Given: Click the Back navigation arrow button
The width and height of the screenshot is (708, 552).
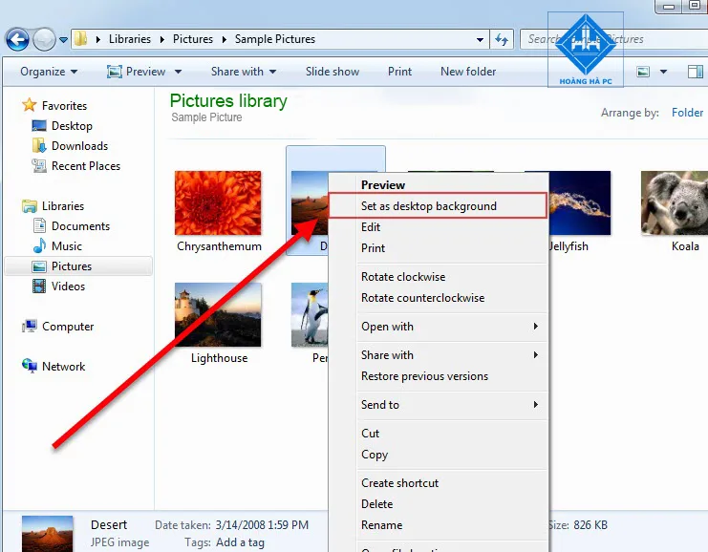Looking at the screenshot, I should pyautogui.click(x=17, y=40).
